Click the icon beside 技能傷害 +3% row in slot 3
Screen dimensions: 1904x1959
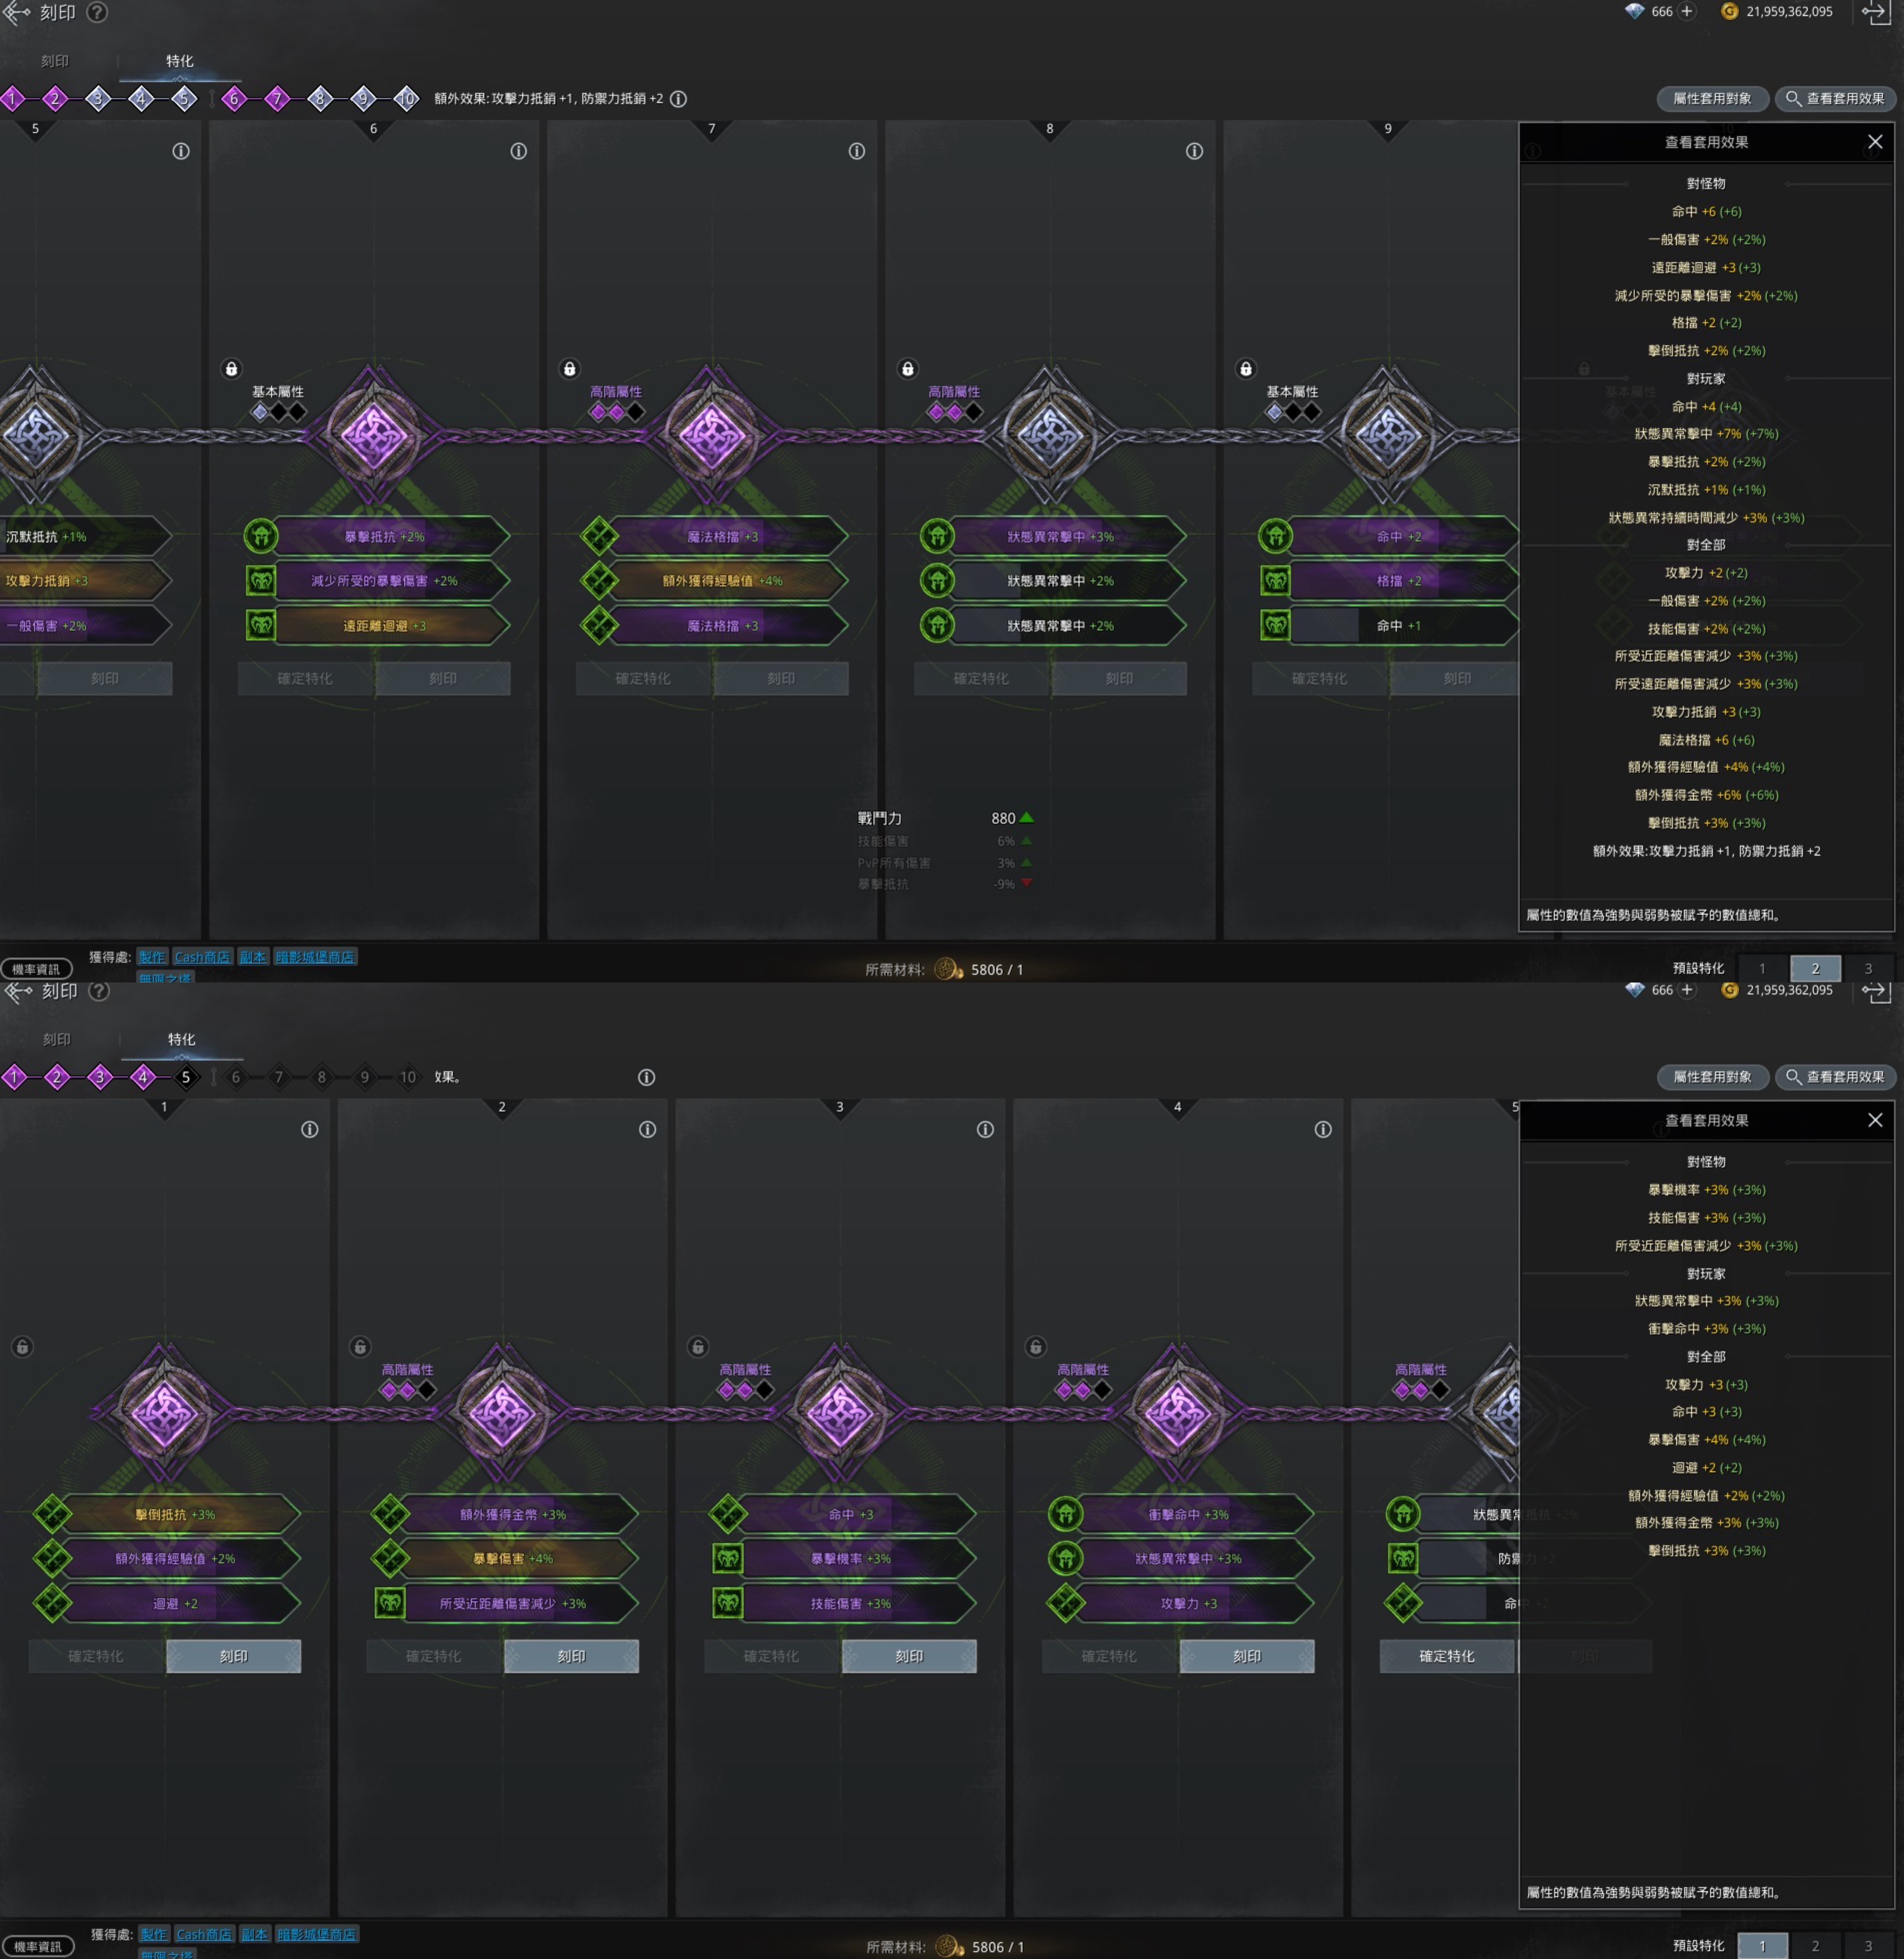[728, 1603]
